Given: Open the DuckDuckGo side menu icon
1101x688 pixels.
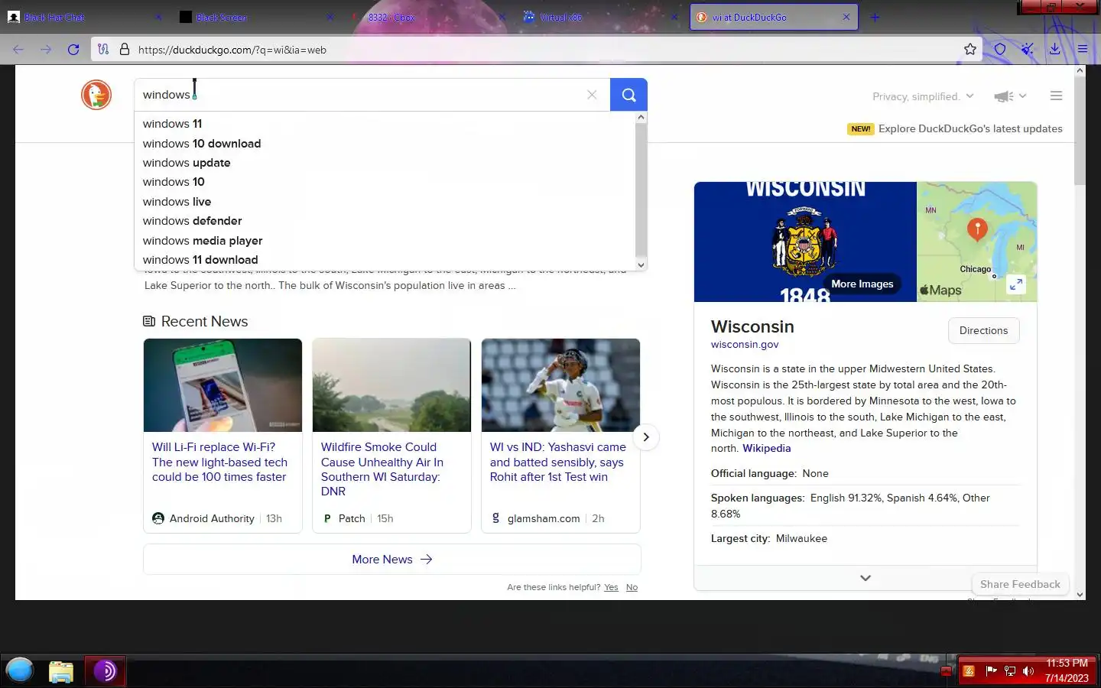Looking at the screenshot, I should 1056,96.
